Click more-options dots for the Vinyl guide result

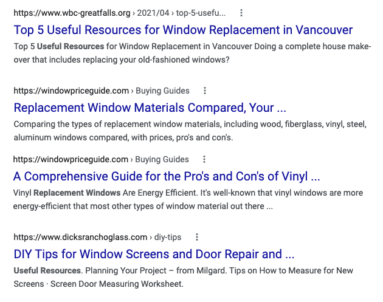pyautogui.click(x=204, y=160)
